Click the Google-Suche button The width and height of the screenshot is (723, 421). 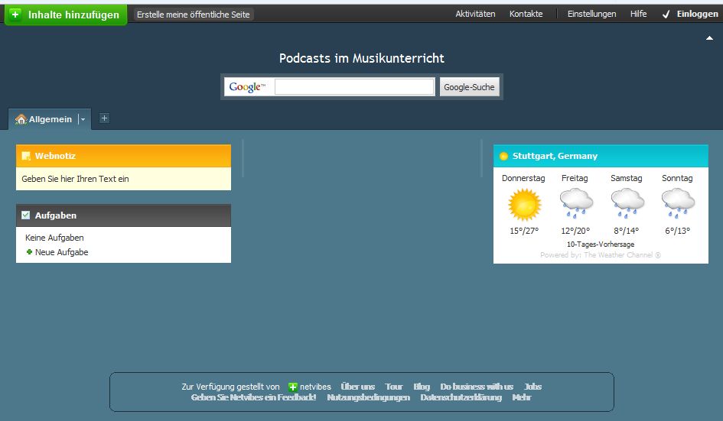coord(469,86)
